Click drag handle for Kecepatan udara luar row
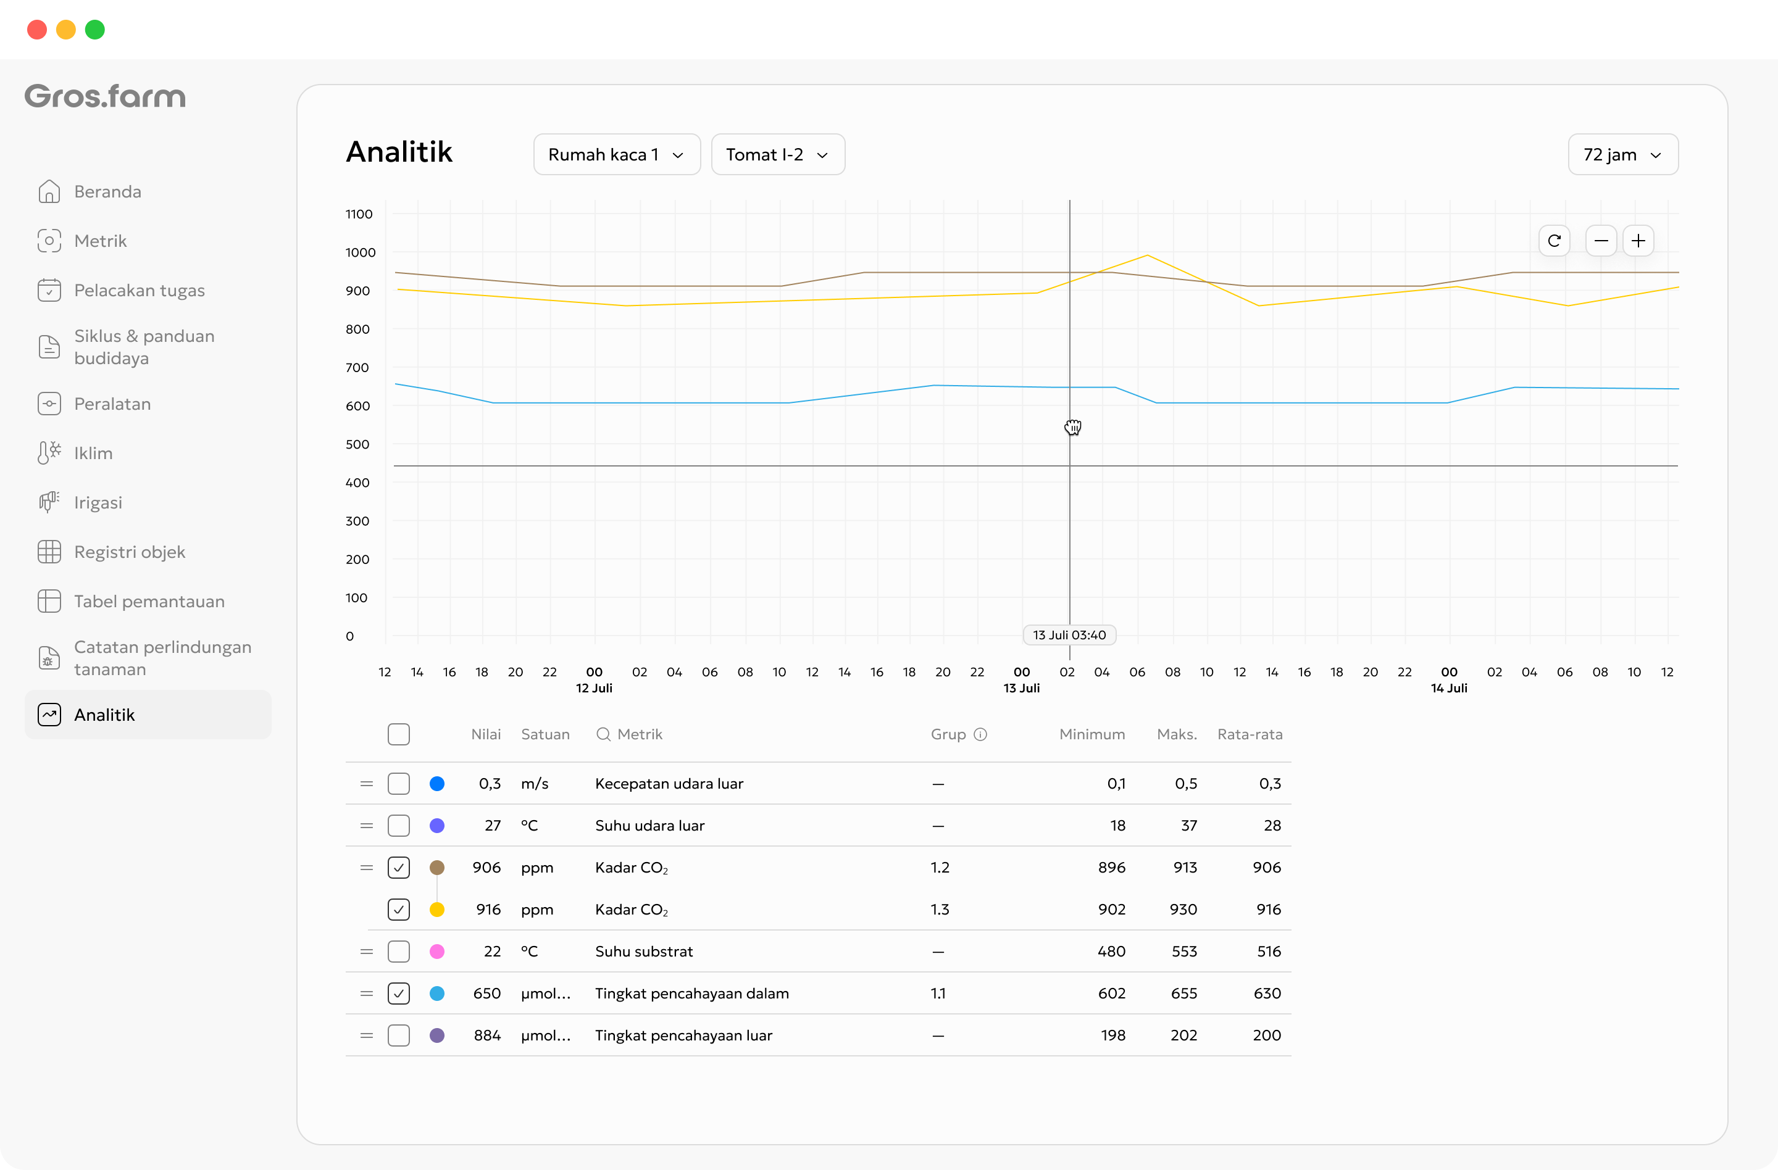 point(366,784)
